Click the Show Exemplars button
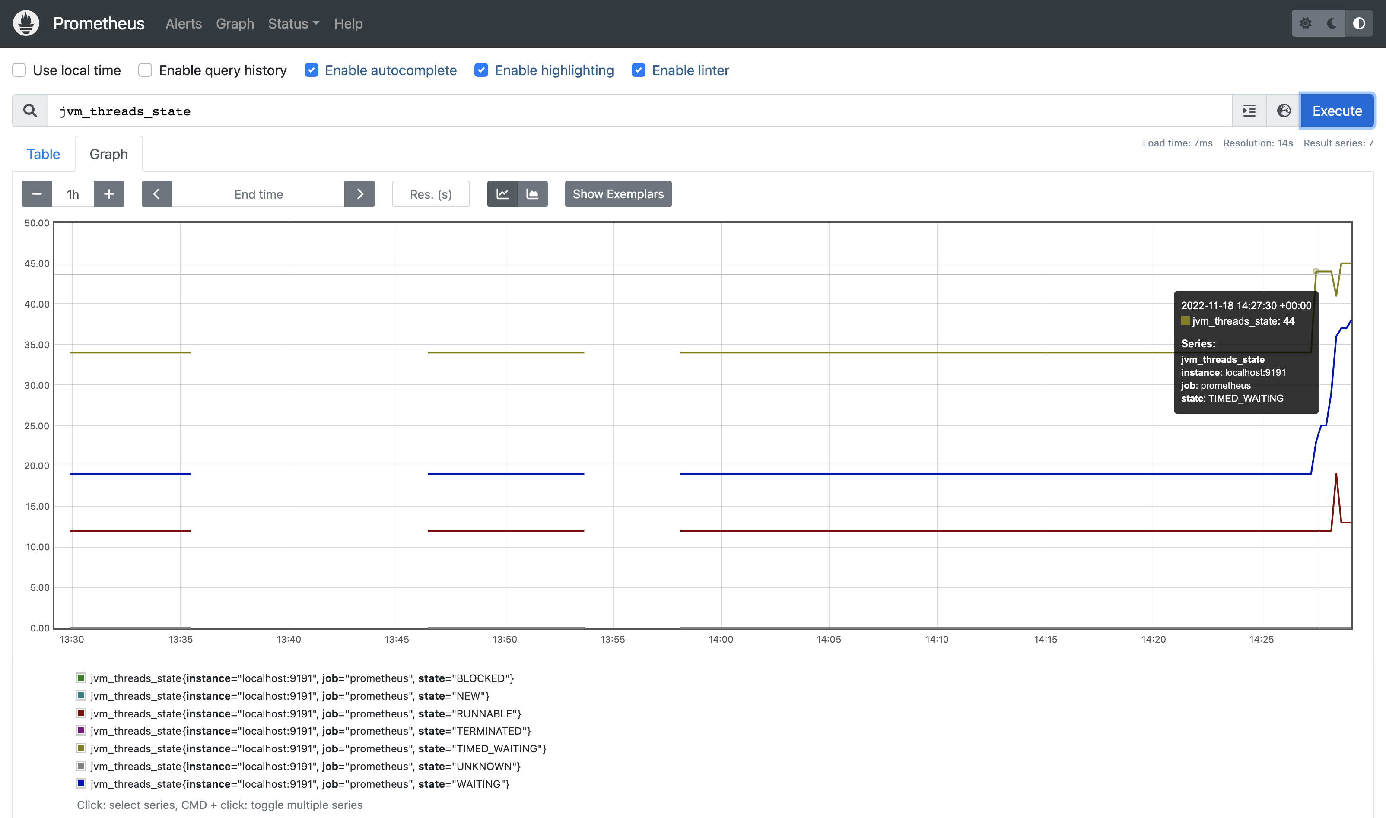 (617, 194)
